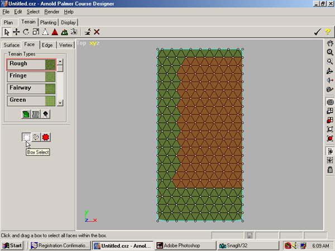Choose the four-arrow move tool
The width and height of the screenshot is (335, 251).
16,32
